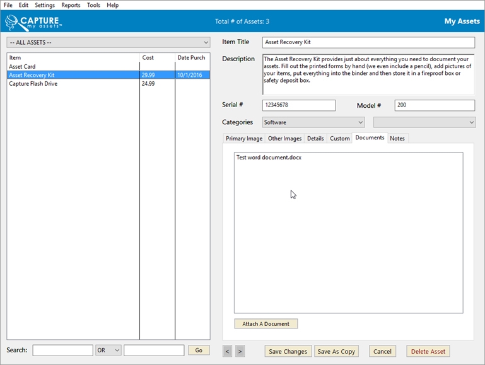Switch to the Primary Image tab
This screenshot has width=485, height=365.
(244, 139)
